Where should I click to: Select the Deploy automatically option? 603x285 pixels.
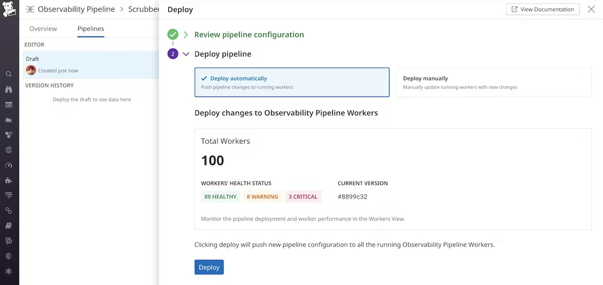pos(292,82)
